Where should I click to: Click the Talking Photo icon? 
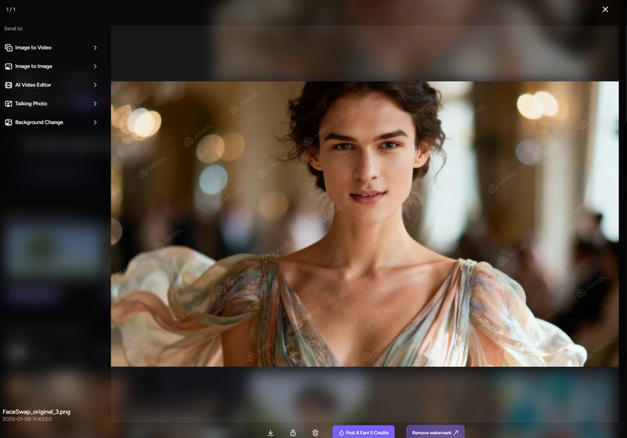coord(9,103)
